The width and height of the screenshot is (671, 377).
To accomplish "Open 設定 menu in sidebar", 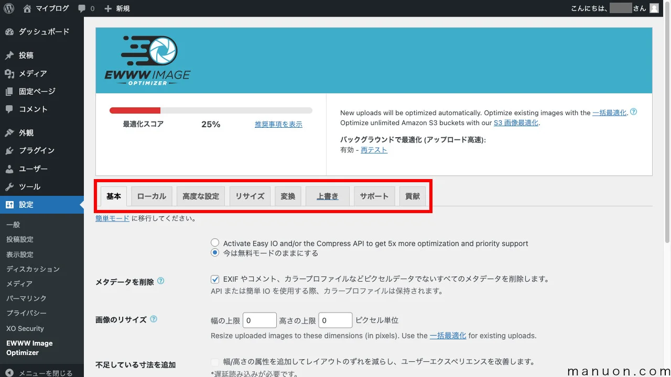I will [x=42, y=204].
